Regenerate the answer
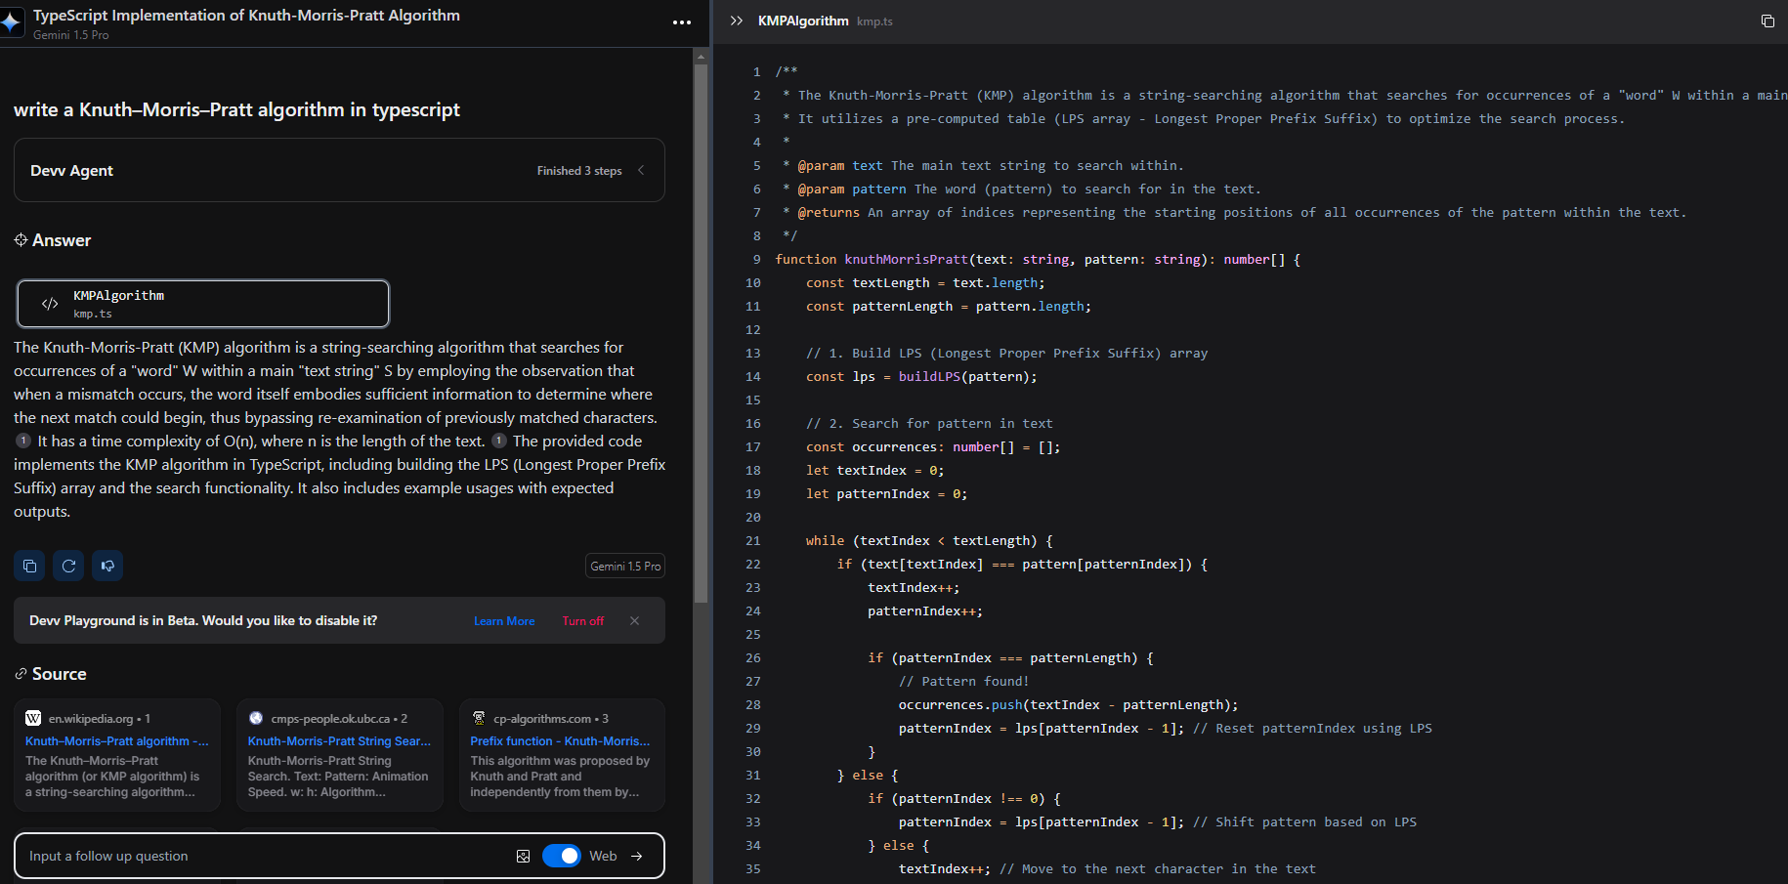This screenshot has height=884, width=1788. (68, 566)
